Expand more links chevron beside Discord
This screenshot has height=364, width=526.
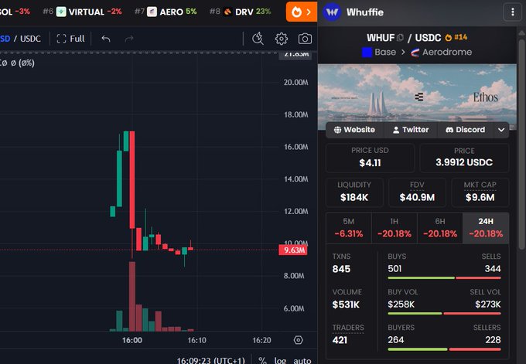501,130
